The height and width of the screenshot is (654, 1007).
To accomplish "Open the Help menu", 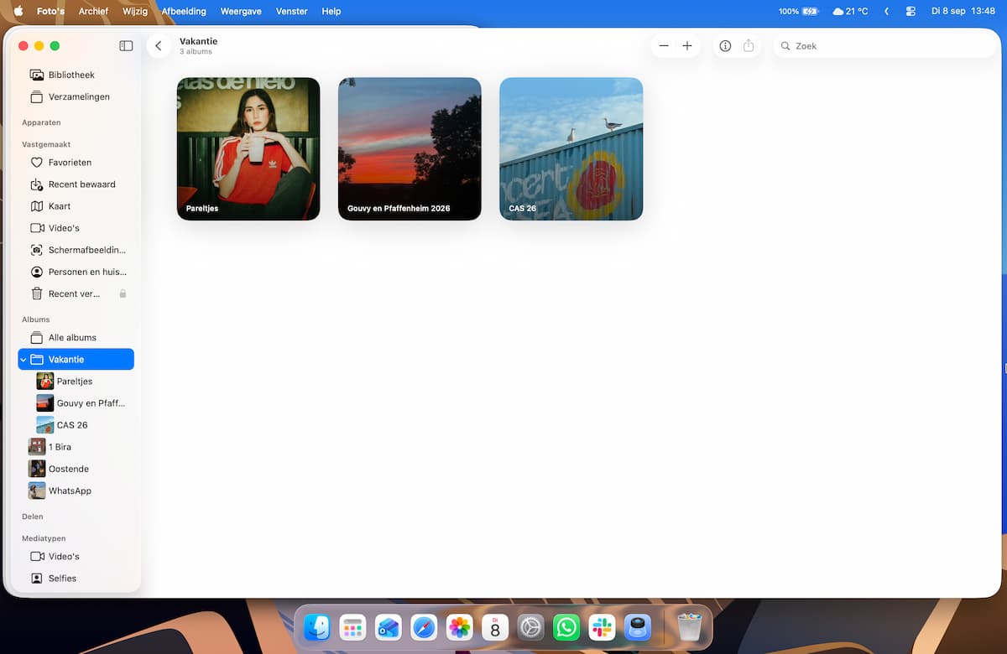I will coord(331,11).
